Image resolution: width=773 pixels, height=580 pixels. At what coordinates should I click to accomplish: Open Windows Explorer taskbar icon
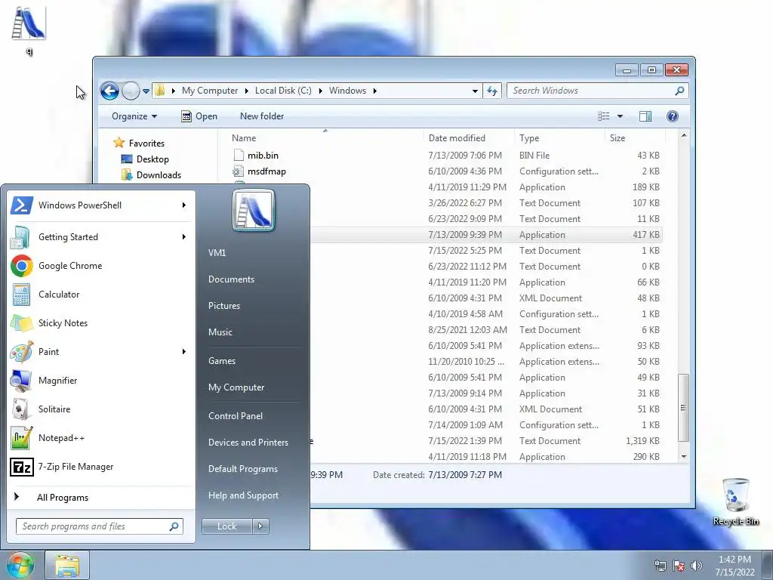67,566
